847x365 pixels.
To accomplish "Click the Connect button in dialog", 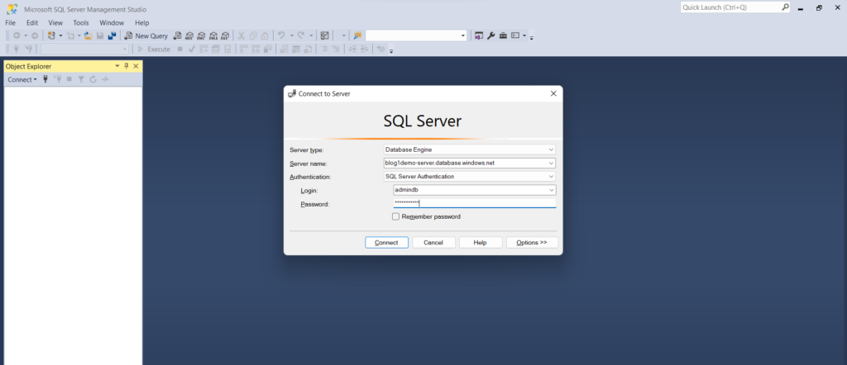I will [x=387, y=243].
